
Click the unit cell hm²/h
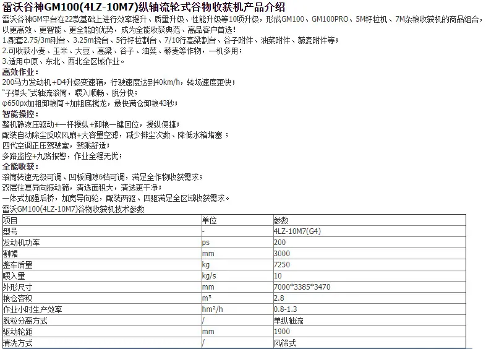(x=213, y=309)
